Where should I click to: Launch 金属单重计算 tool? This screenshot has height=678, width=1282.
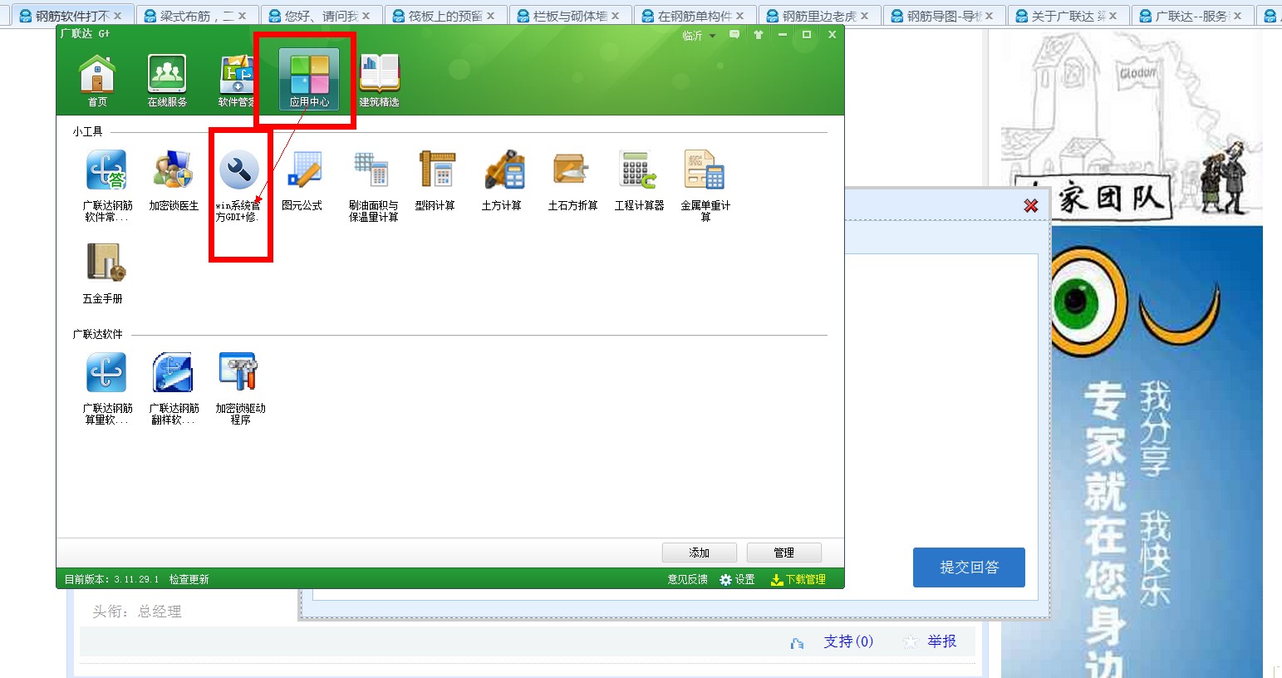[705, 186]
